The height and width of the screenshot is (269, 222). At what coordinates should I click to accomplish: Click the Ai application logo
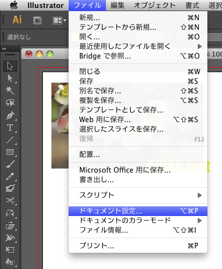(17, 19)
